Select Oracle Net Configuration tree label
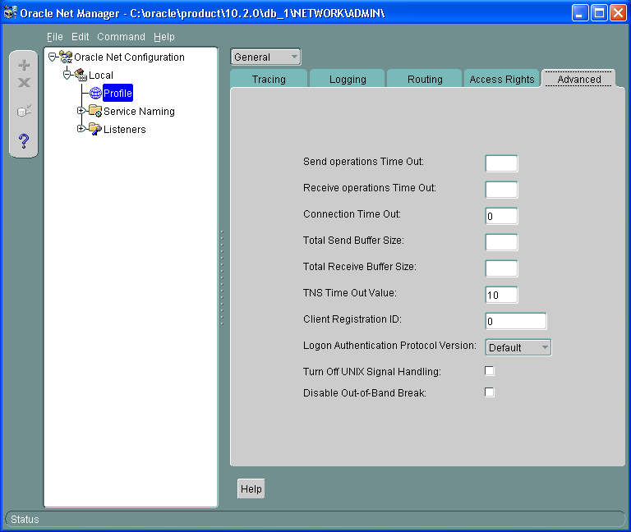Image resolution: width=631 pixels, height=532 pixels. coord(129,57)
